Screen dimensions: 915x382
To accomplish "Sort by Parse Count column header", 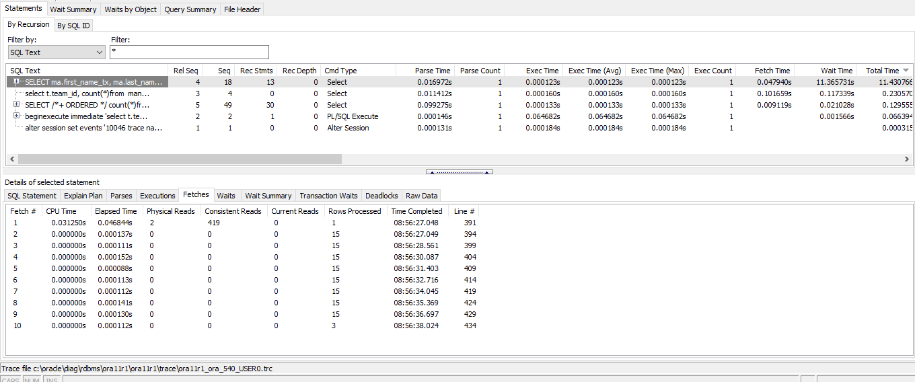I will pyautogui.click(x=480, y=70).
